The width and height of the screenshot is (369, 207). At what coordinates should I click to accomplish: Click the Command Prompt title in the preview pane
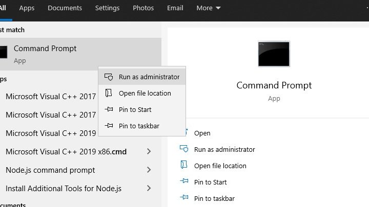coord(274,85)
